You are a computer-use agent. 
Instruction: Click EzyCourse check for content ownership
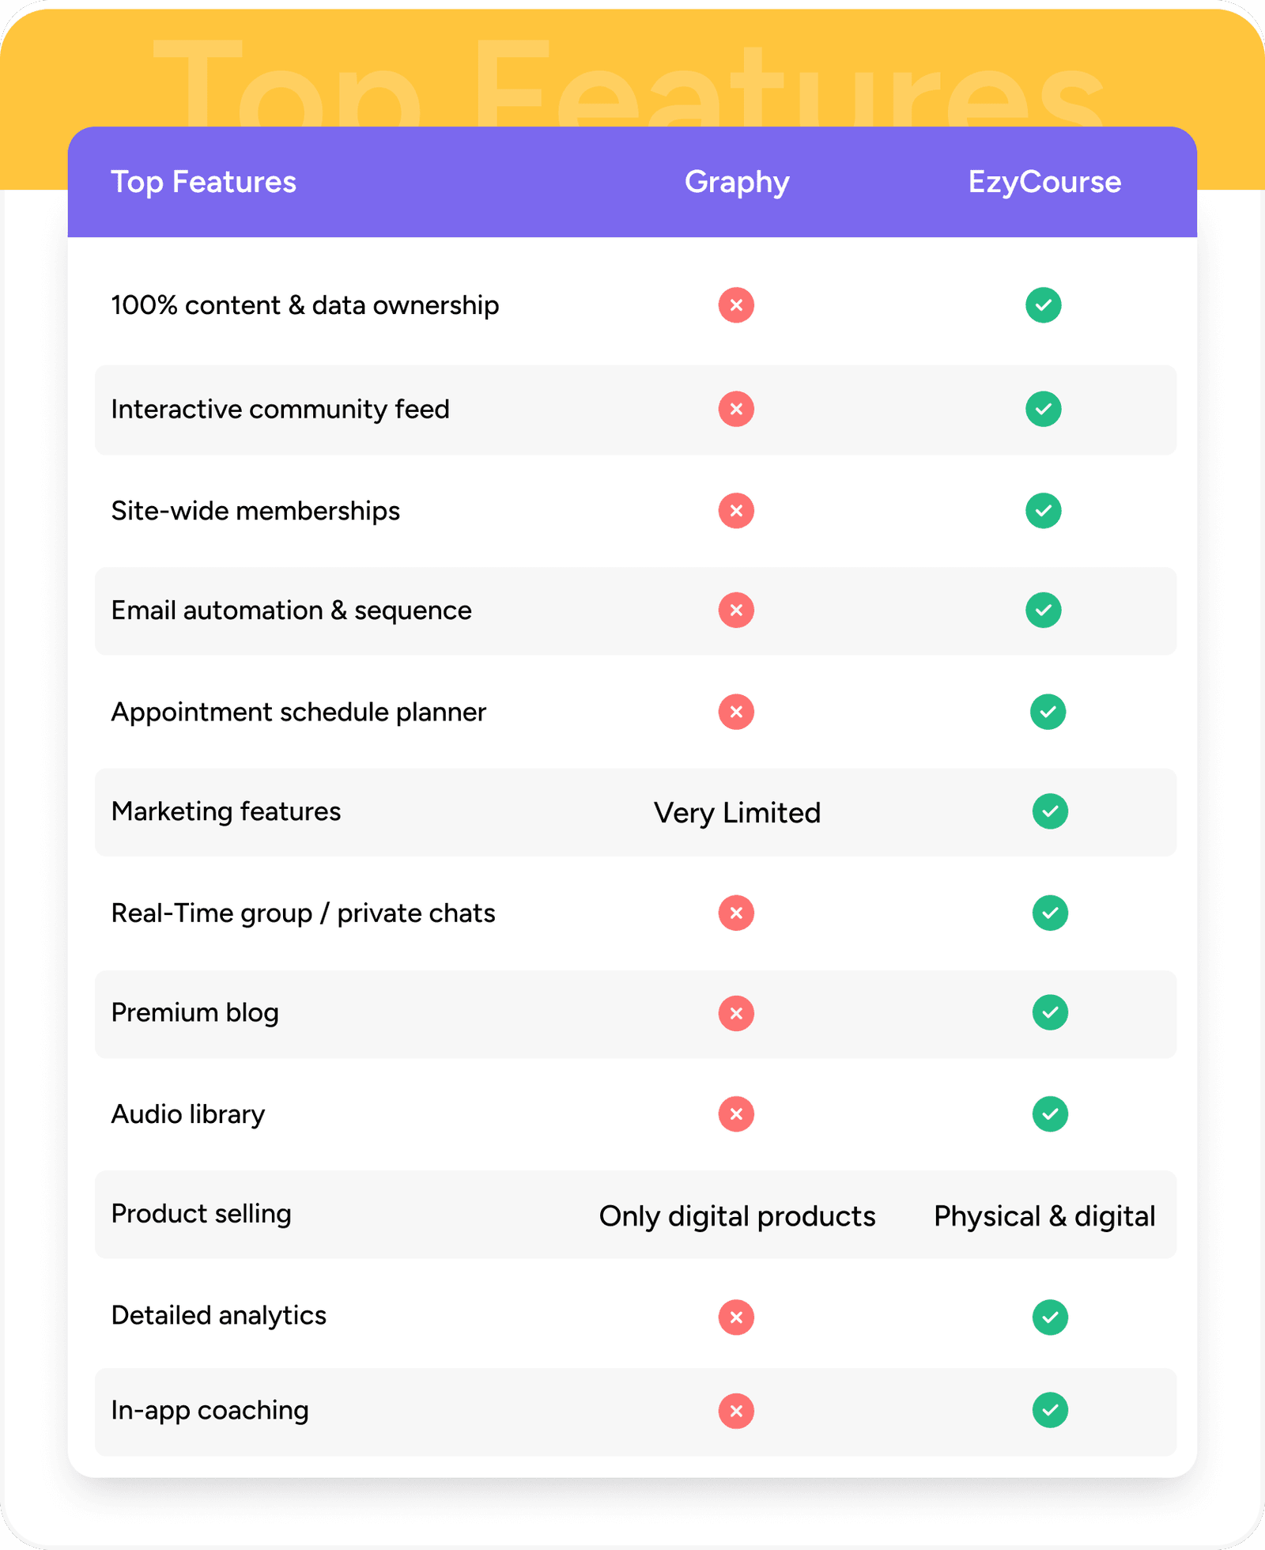pos(1044,305)
